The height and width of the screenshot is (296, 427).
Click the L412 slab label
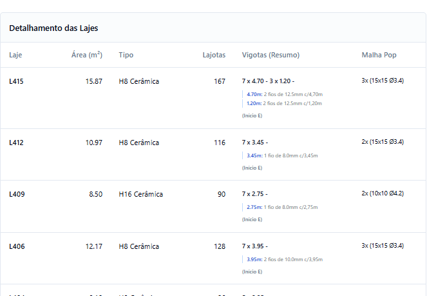click(16, 143)
